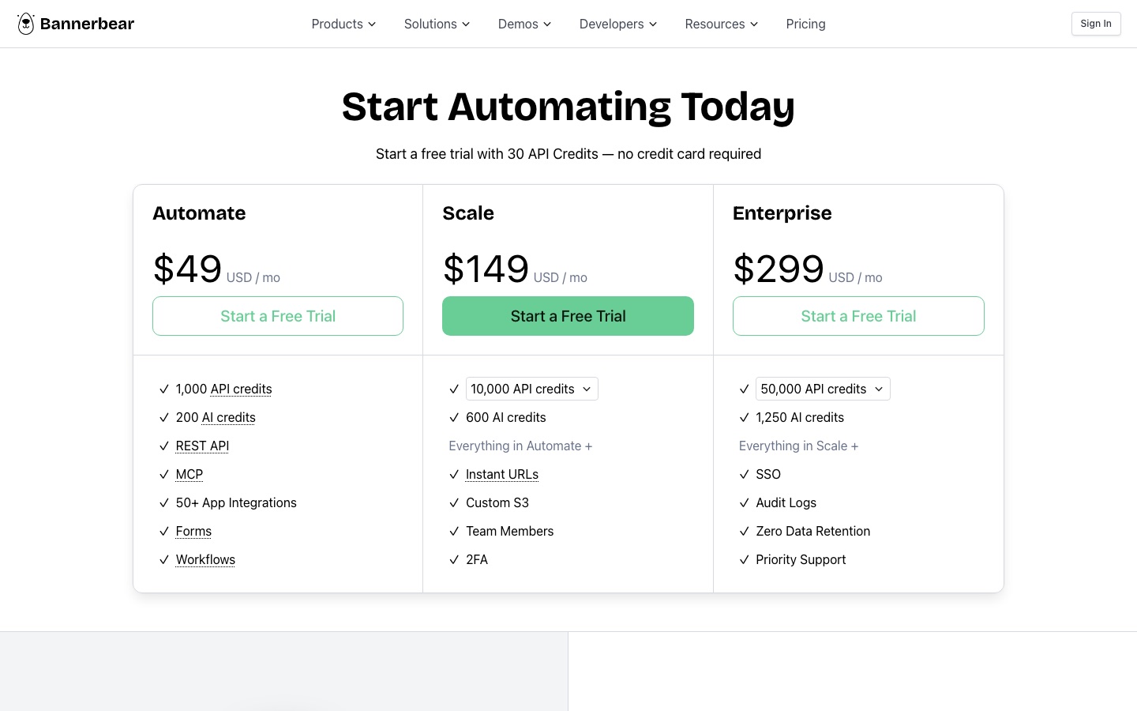Open the Demos menu
The width and height of the screenshot is (1137, 711).
point(524,24)
